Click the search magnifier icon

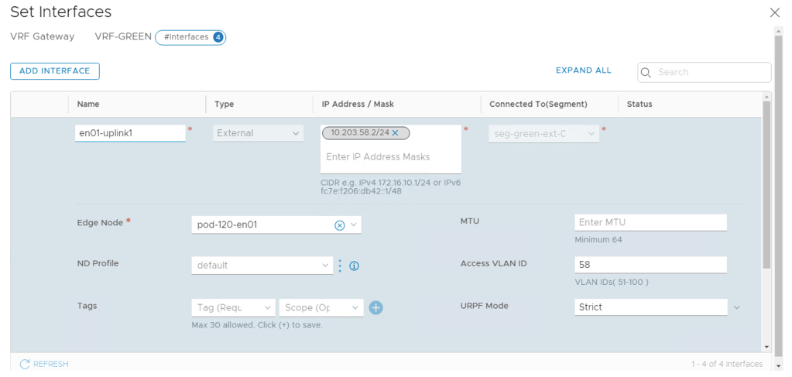click(x=646, y=72)
